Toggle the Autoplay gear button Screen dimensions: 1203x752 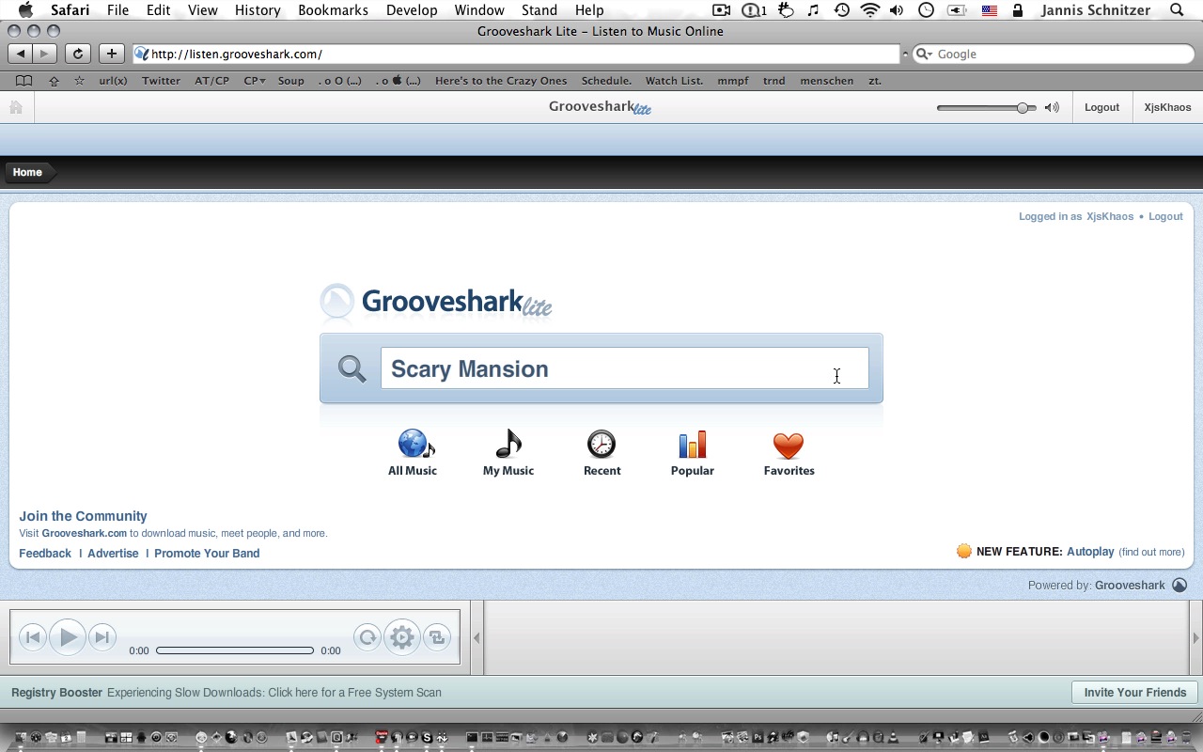402,637
